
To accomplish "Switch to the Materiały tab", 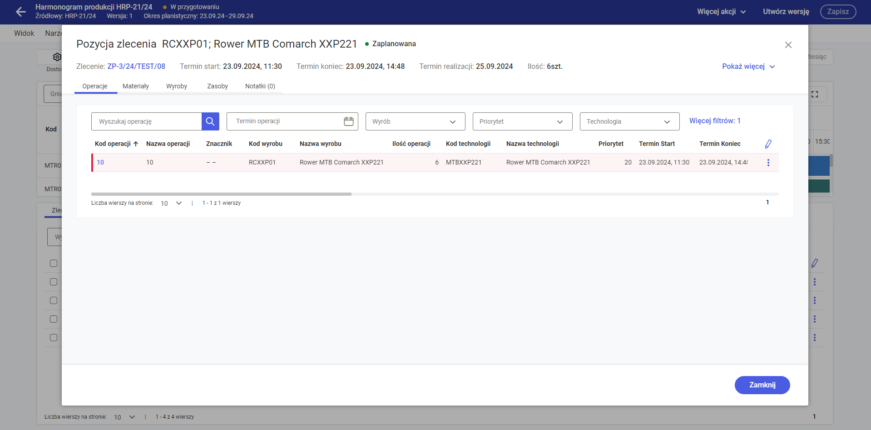I will (136, 86).
